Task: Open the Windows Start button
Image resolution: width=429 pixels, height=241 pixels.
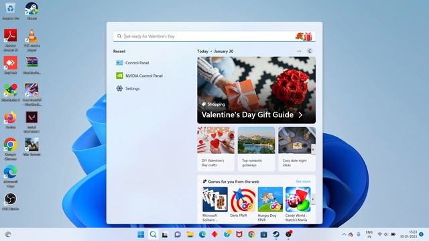Action: [141, 234]
